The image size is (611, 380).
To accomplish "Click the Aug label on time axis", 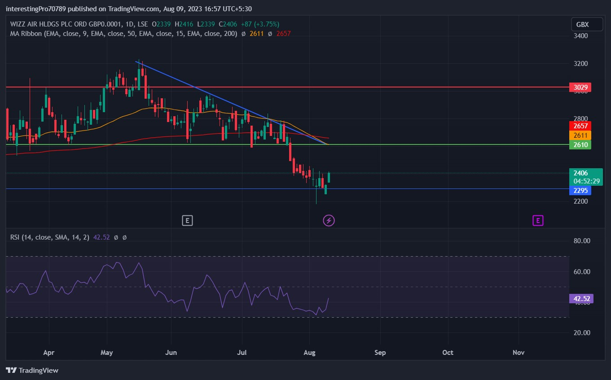I will (309, 353).
